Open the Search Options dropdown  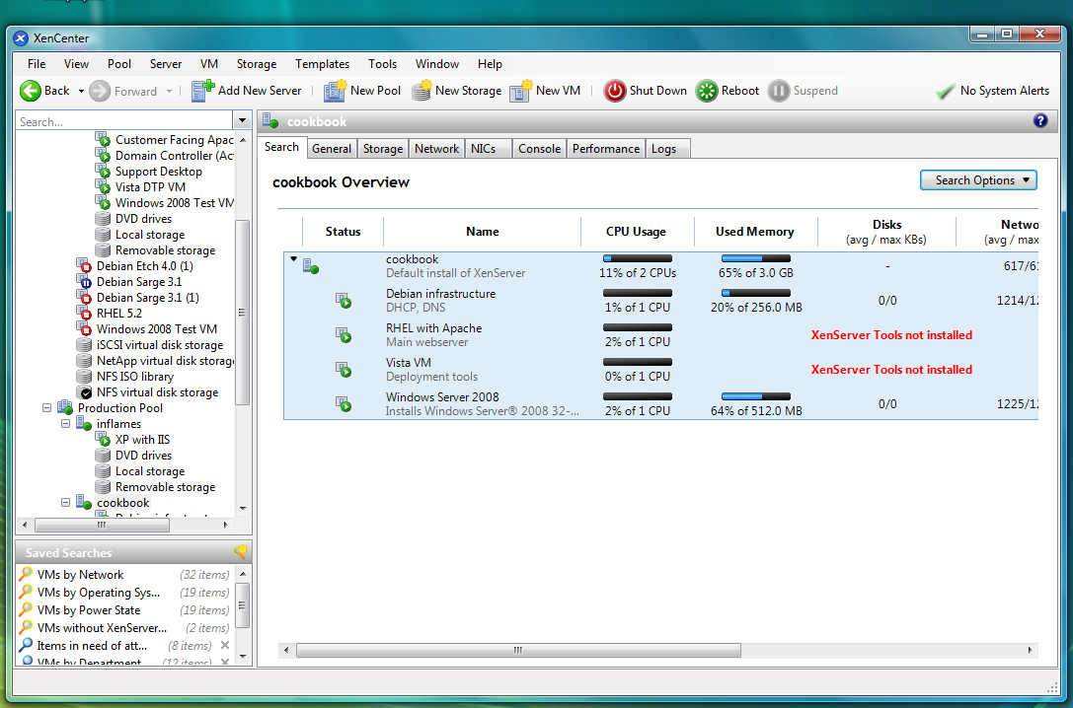click(978, 180)
